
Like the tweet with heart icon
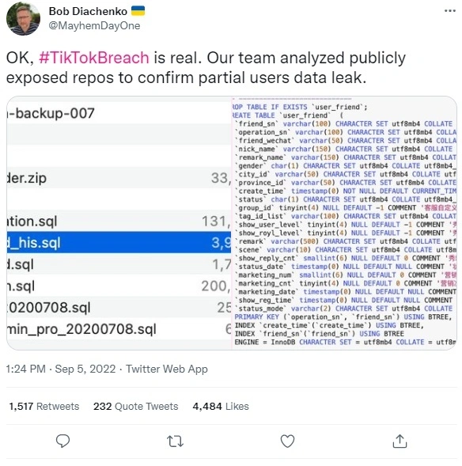click(x=288, y=441)
